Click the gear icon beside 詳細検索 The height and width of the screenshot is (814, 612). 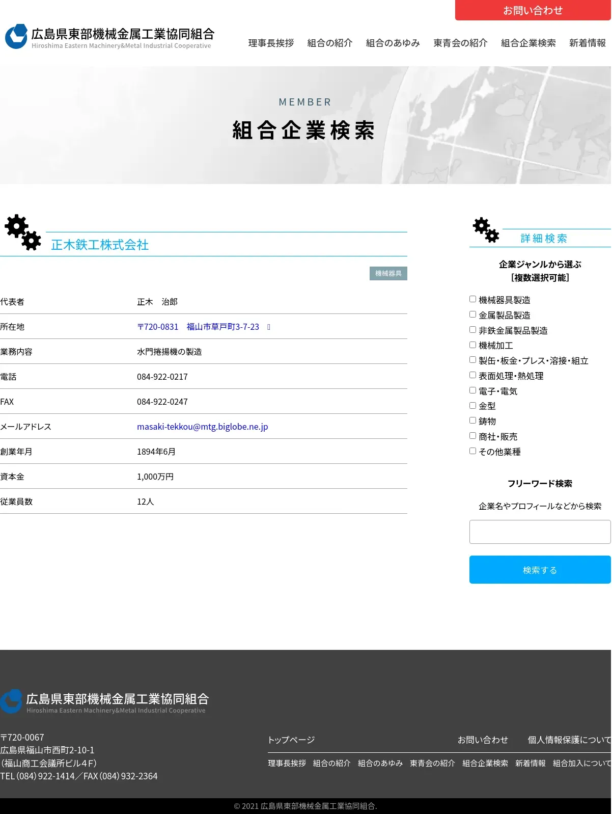point(486,230)
